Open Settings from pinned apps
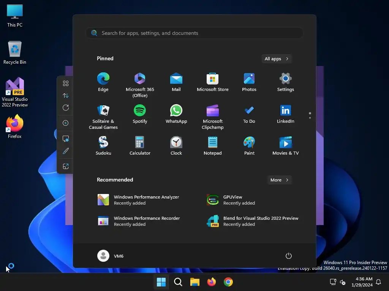This screenshot has width=389, height=291. point(286,82)
